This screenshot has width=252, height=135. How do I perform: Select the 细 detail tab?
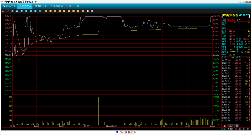[224, 126]
